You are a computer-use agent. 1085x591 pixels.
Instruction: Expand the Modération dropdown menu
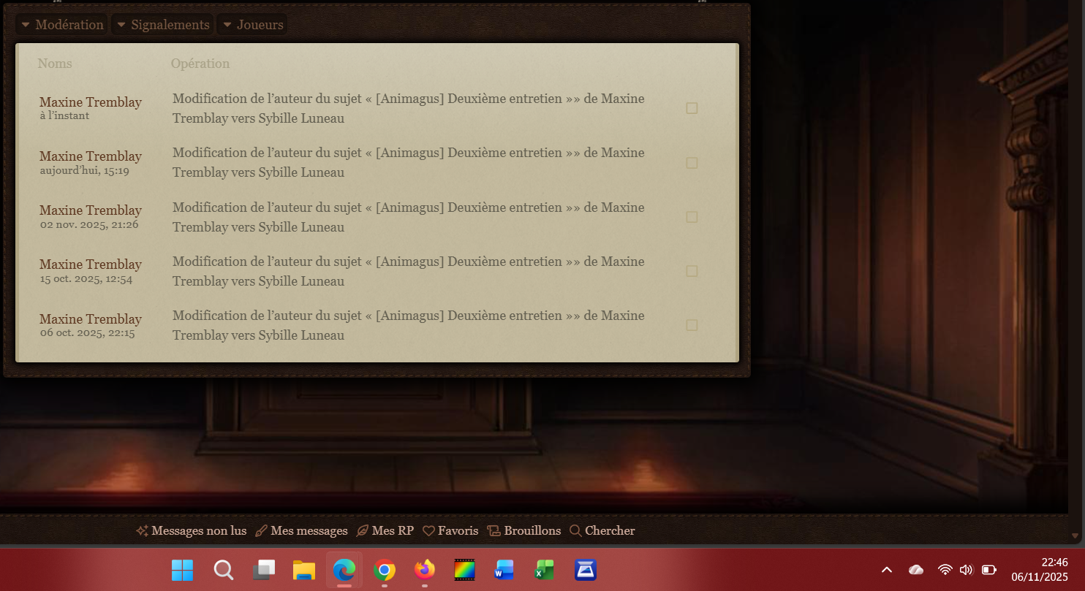[x=61, y=25]
